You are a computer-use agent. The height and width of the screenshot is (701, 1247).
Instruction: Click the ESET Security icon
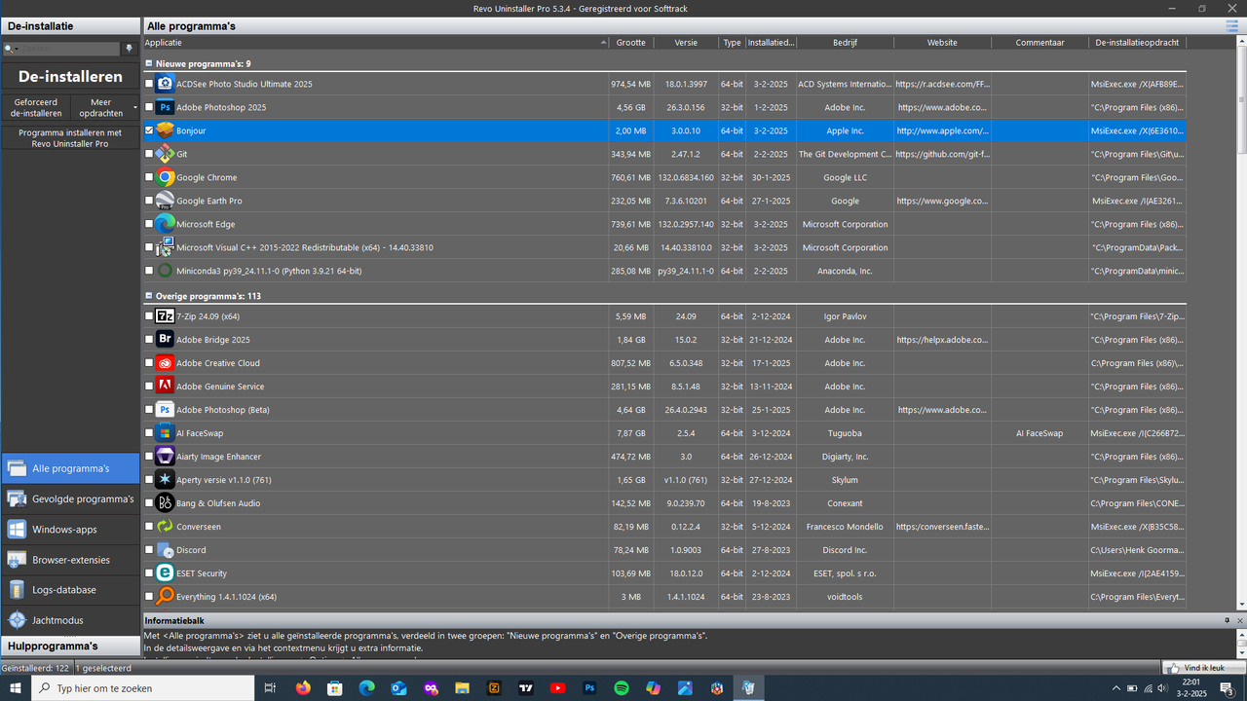click(x=165, y=573)
